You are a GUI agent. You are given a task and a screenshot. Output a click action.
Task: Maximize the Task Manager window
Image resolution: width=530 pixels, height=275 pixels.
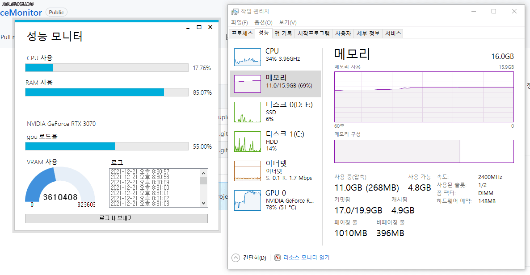point(494,11)
